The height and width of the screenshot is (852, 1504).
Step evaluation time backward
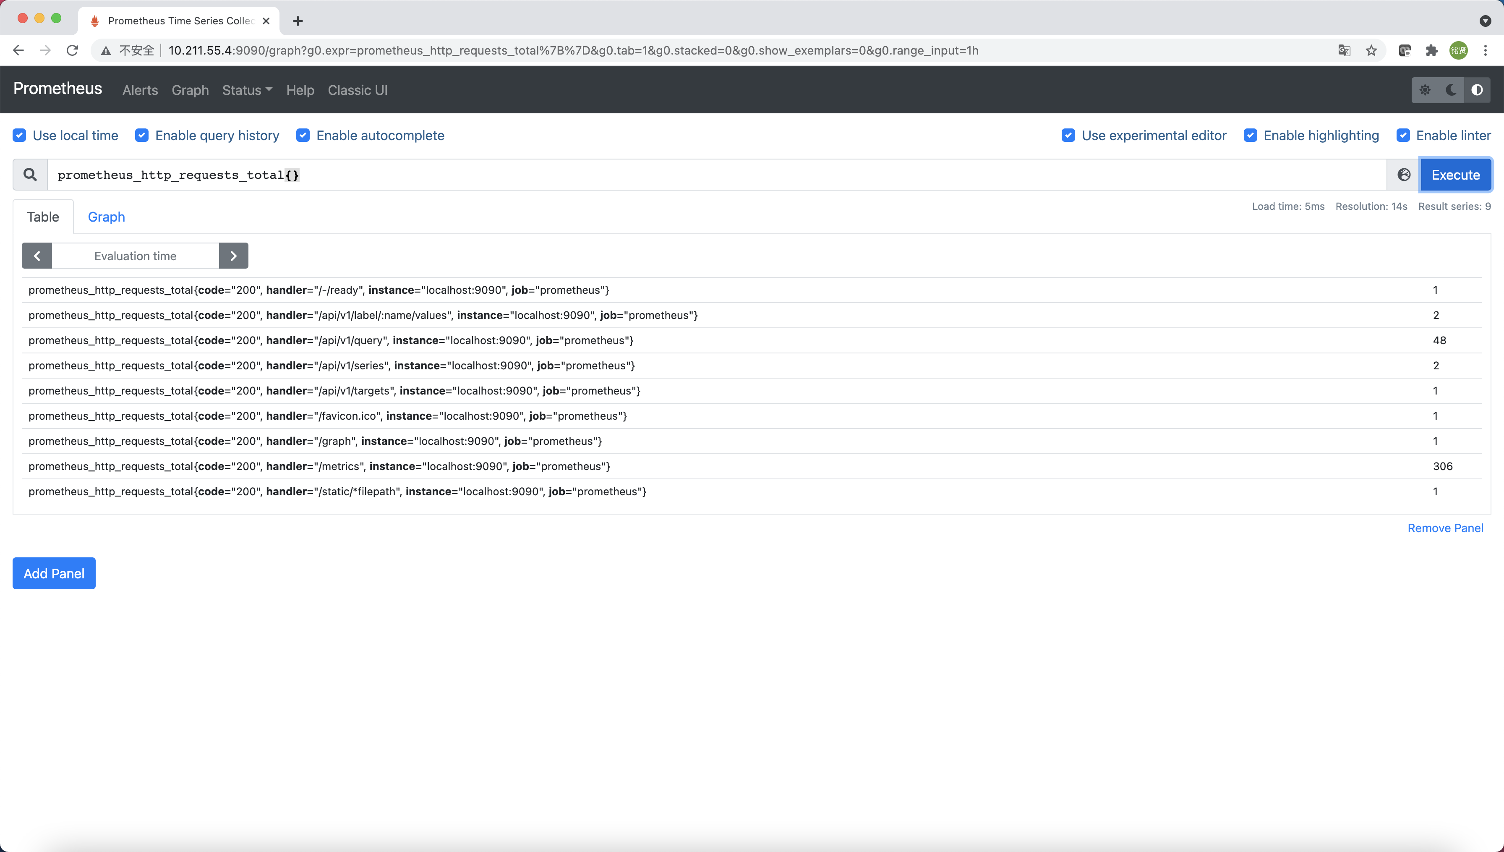pyautogui.click(x=37, y=256)
